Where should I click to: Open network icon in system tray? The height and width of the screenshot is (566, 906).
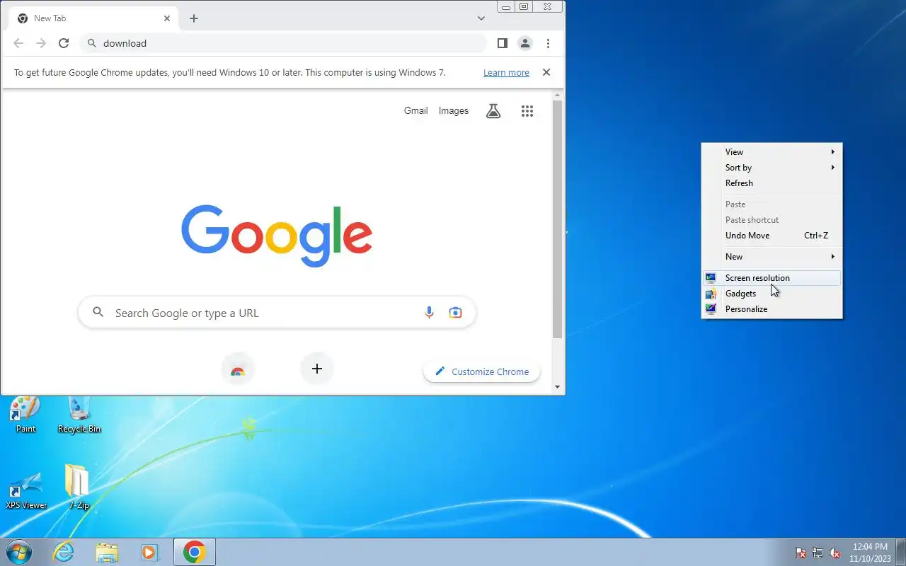(x=818, y=553)
